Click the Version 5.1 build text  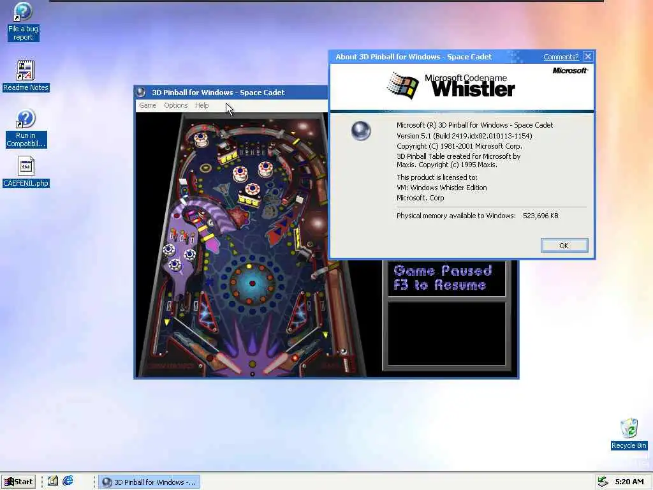tap(464, 136)
